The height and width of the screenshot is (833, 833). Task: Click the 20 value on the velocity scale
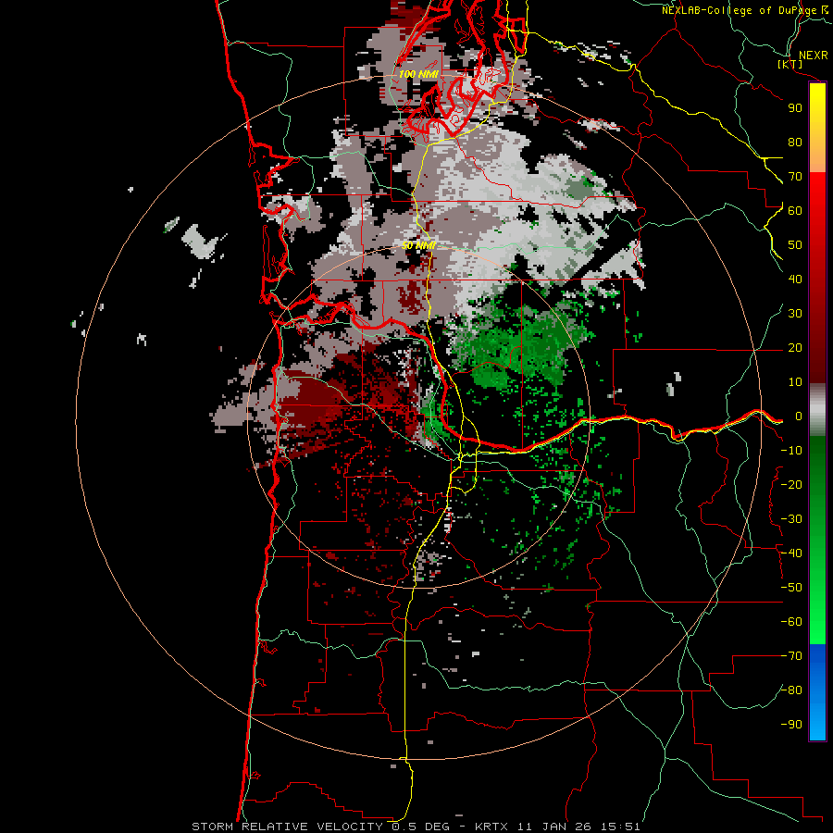[x=795, y=347]
